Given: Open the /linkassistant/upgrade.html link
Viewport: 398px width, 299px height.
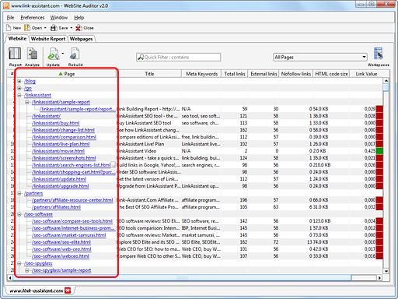Looking at the screenshot, I should [x=61, y=186].
